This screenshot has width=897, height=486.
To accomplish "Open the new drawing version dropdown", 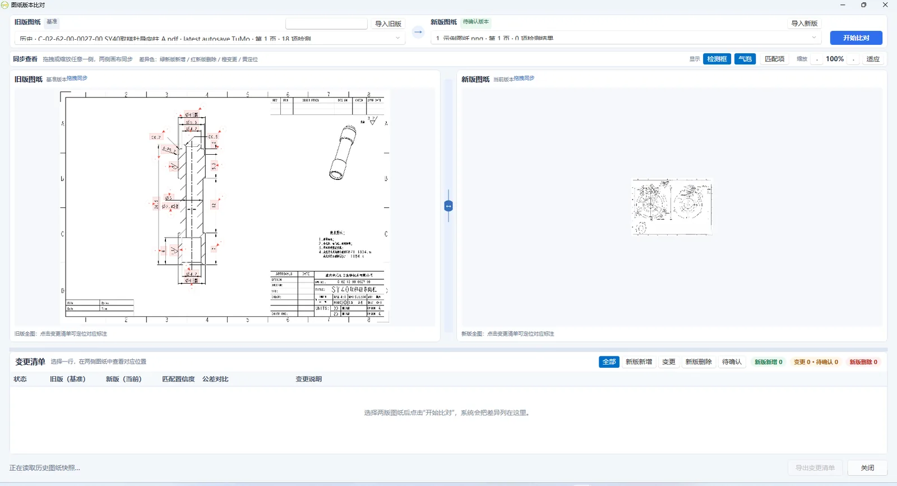I will click(627, 38).
